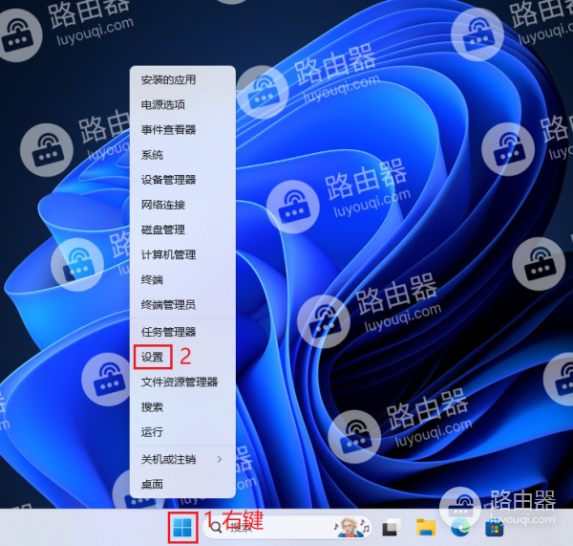Choose 运行 from the menu
This screenshot has width=573, height=546.
[182, 432]
